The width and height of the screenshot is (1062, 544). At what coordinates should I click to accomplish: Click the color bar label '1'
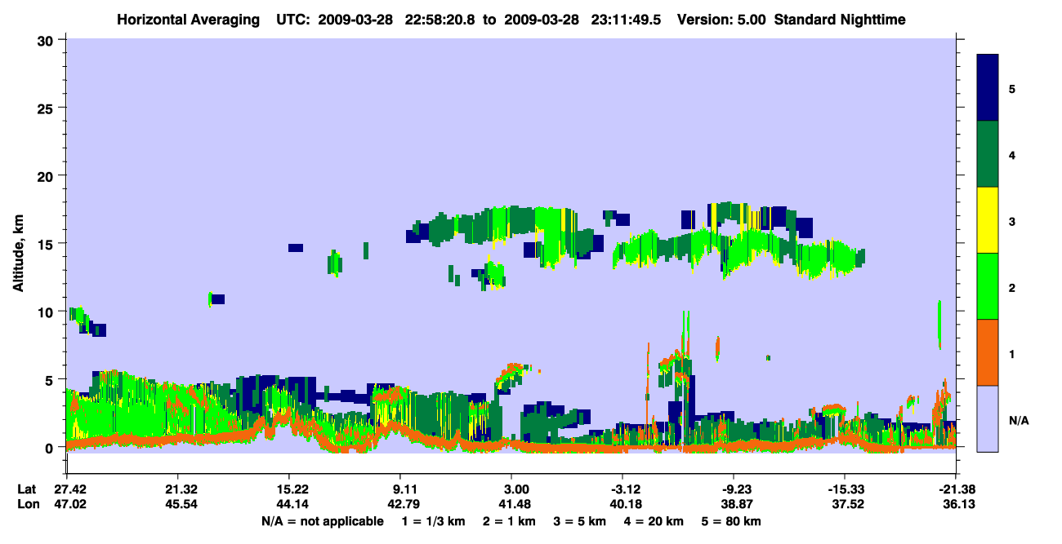[x=1011, y=354]
